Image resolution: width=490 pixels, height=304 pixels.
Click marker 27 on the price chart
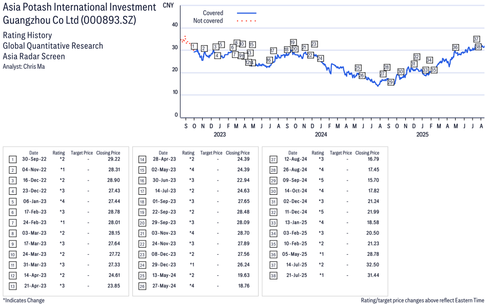point(382,74)
